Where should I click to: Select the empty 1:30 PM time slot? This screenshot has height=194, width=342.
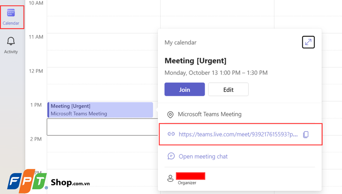pos(102,127)
